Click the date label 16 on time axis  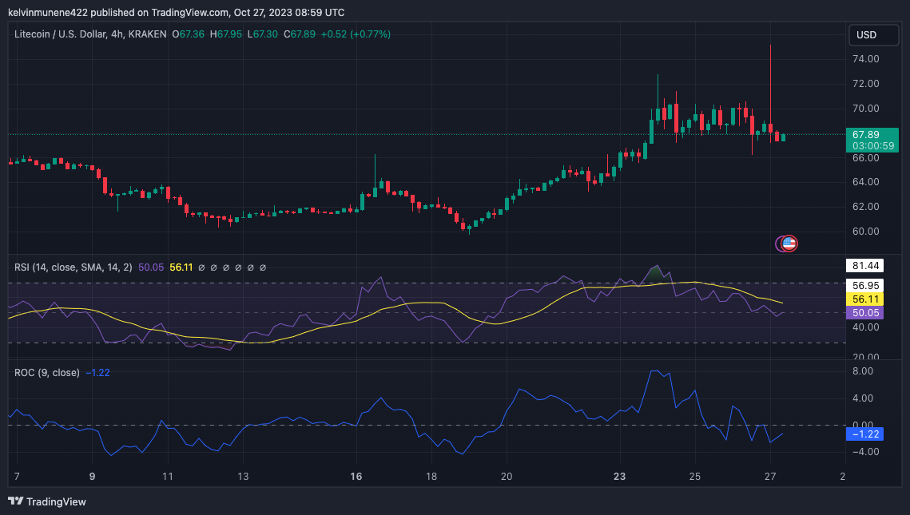[x=356, y=477]
